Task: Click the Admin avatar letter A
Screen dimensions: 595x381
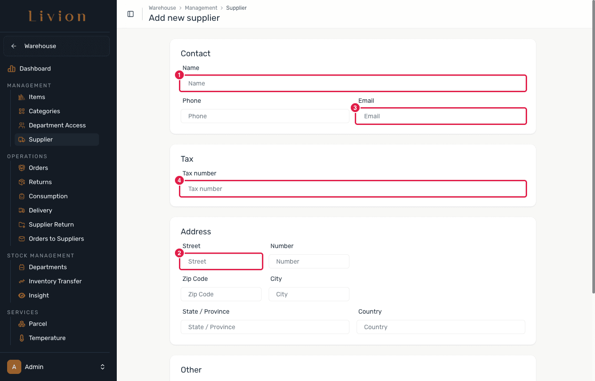Action: click(x=14, y=367)
